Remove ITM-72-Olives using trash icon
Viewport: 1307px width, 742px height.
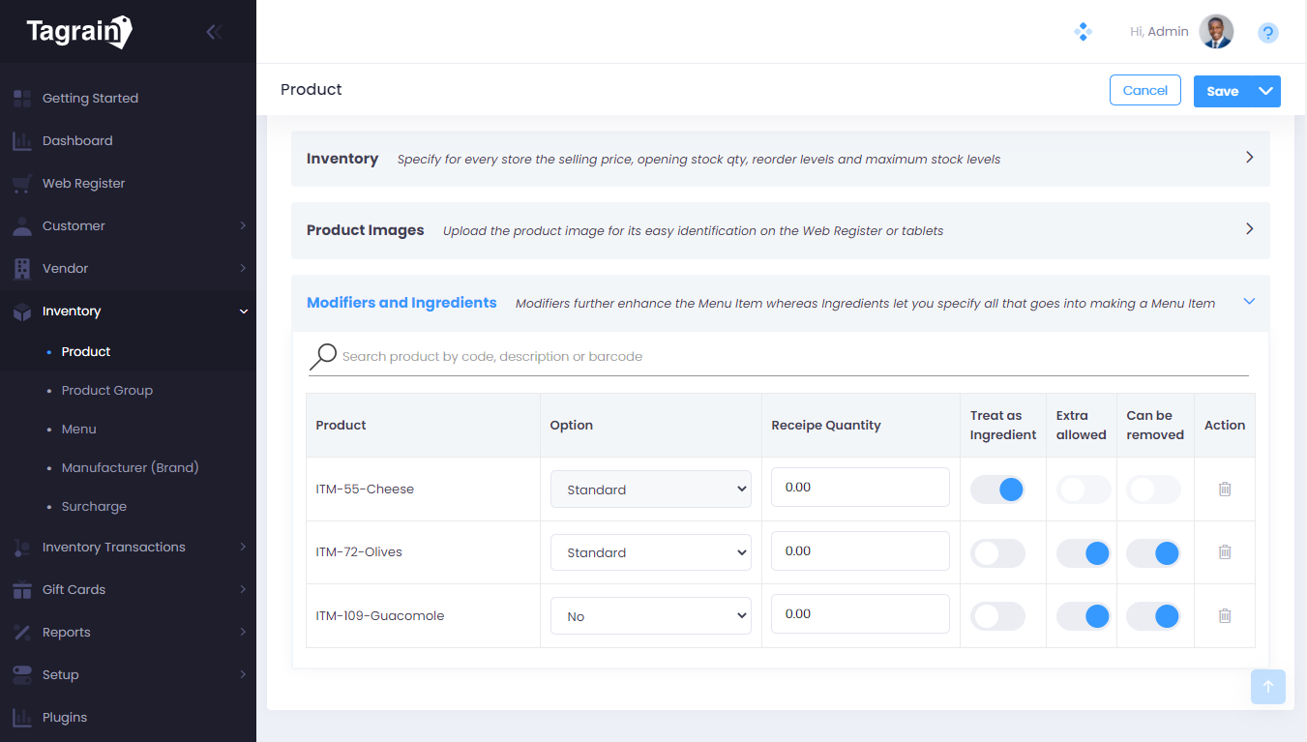coord(1224,552)
